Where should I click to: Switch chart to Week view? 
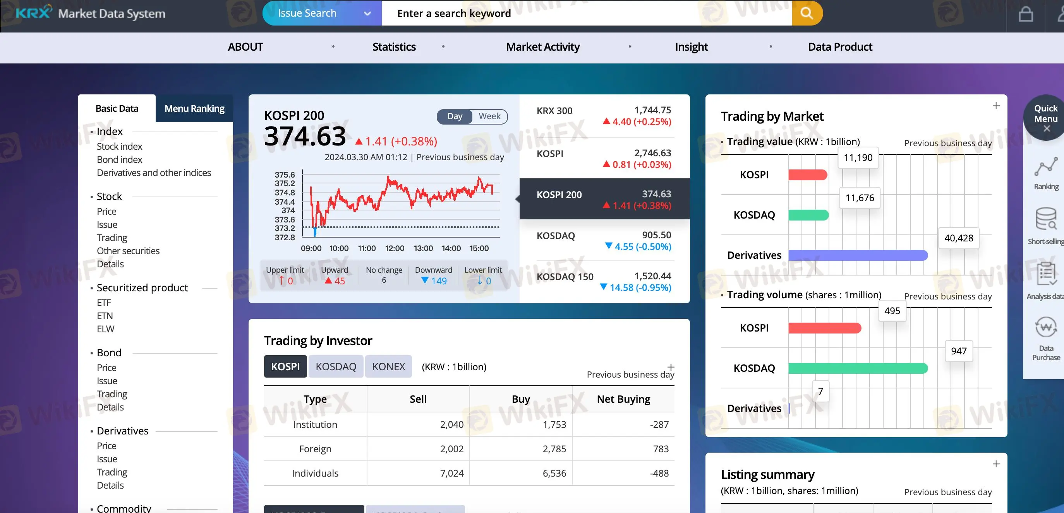pyautogui.click(x=489, y=116)
